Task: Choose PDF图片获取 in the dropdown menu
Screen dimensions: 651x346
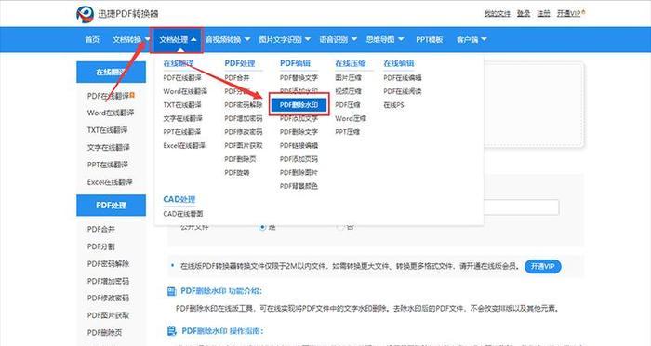Action: 244,145
